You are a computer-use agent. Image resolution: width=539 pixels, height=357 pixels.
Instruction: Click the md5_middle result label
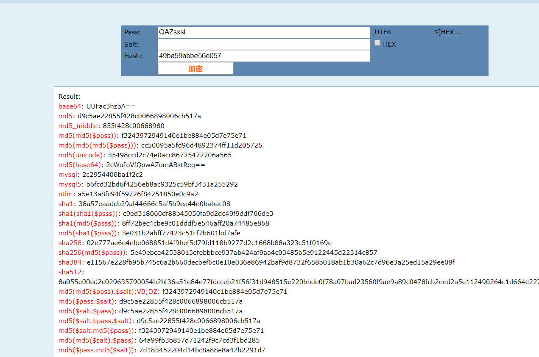(78, 126)
